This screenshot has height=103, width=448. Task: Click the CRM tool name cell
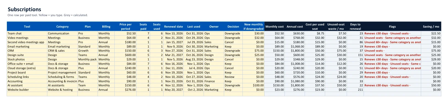coord(27,51)
